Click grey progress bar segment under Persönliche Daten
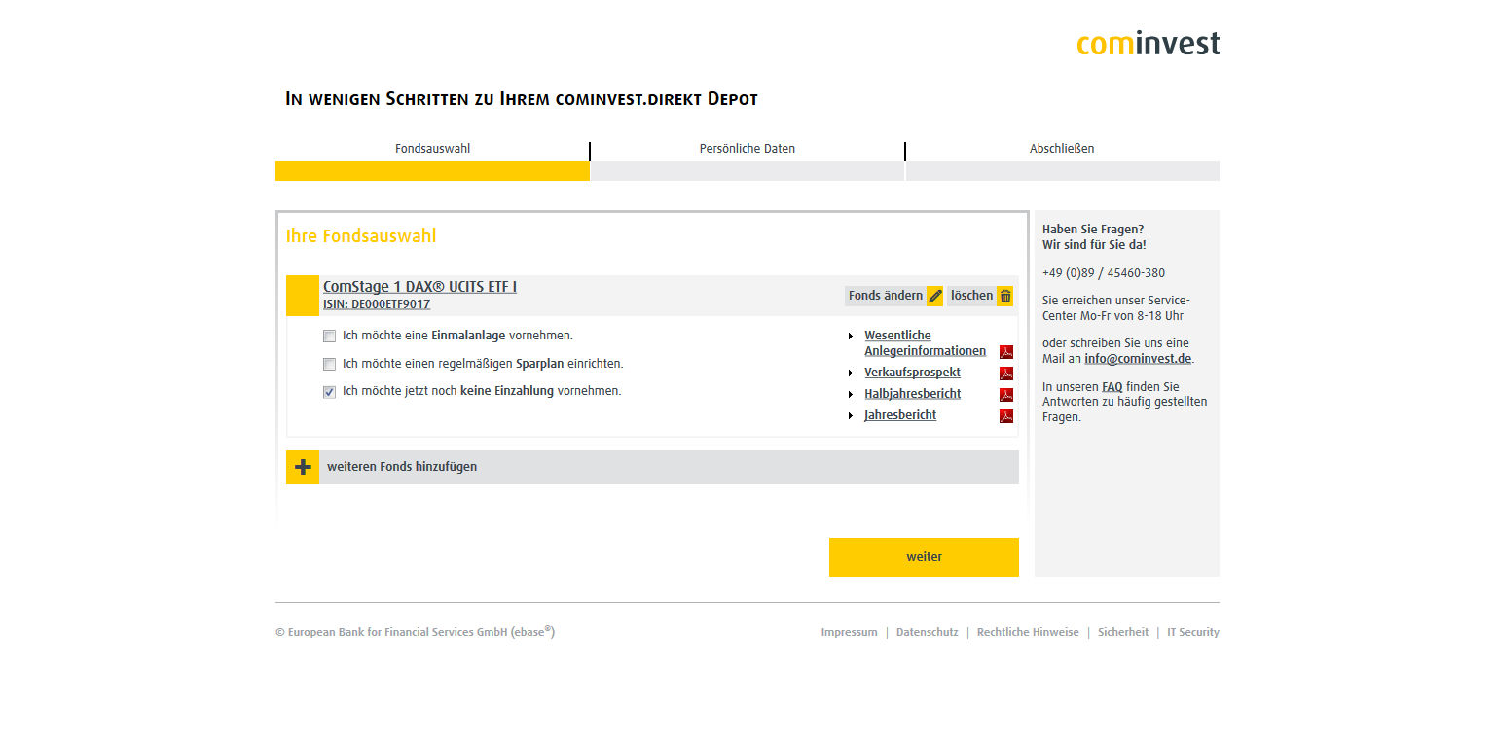 pyautogui.click(x=747, y=171)
